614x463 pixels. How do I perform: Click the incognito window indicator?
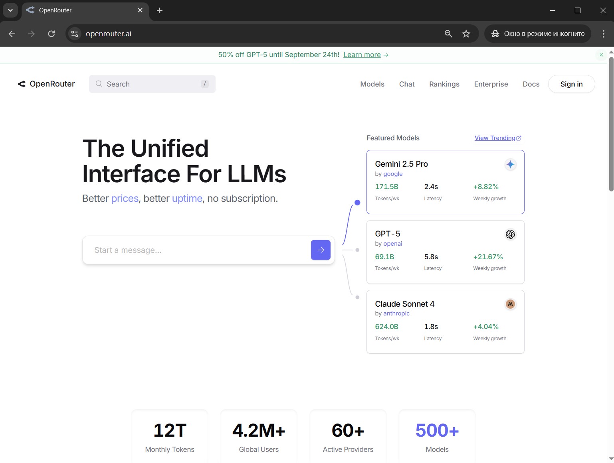coord(538,34)
